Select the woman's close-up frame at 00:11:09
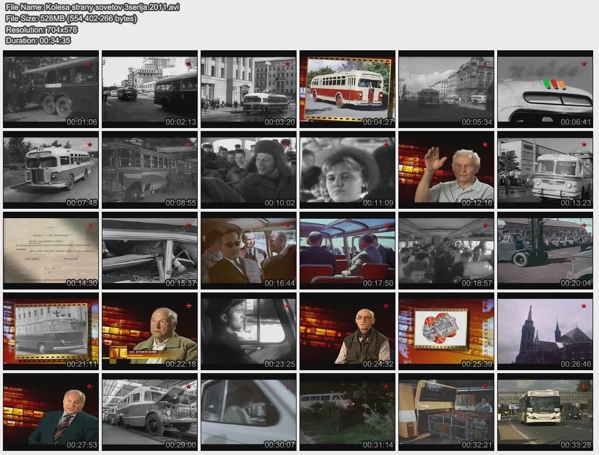 347,170
